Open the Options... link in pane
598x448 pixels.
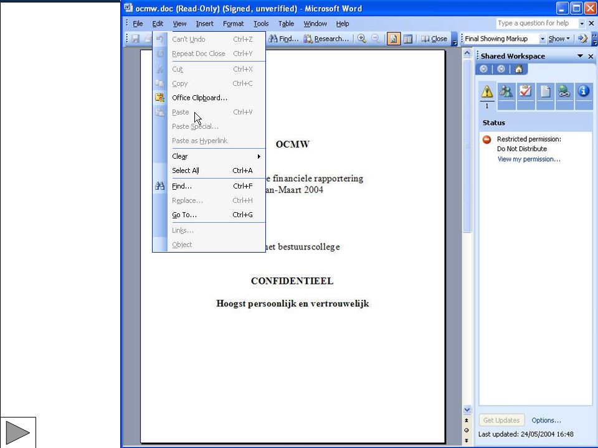(546, 420)
